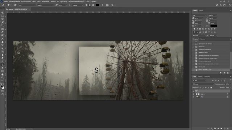
Task: Select the Magic Wand tool
Action: [3, 22]
